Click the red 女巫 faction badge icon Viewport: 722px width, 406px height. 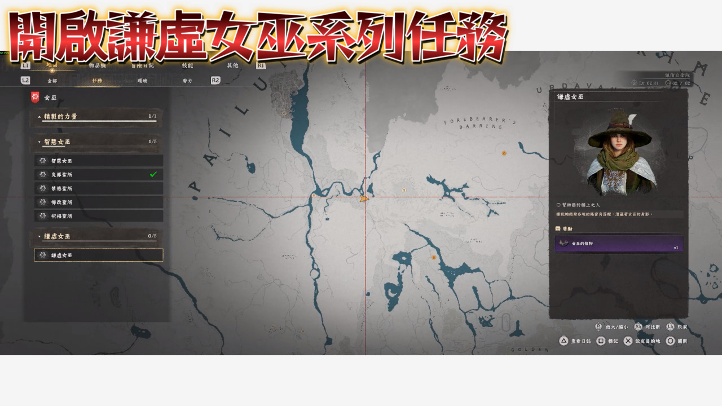point(35,98)
